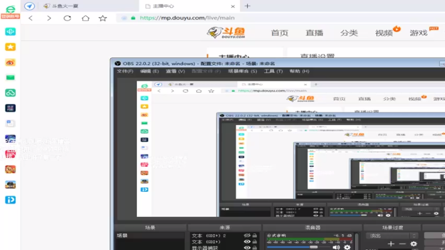The height and width of the screenshot is (250, 445).
Task: Select 文本 (GDI+) 2 source row
Action: point(224,236)
